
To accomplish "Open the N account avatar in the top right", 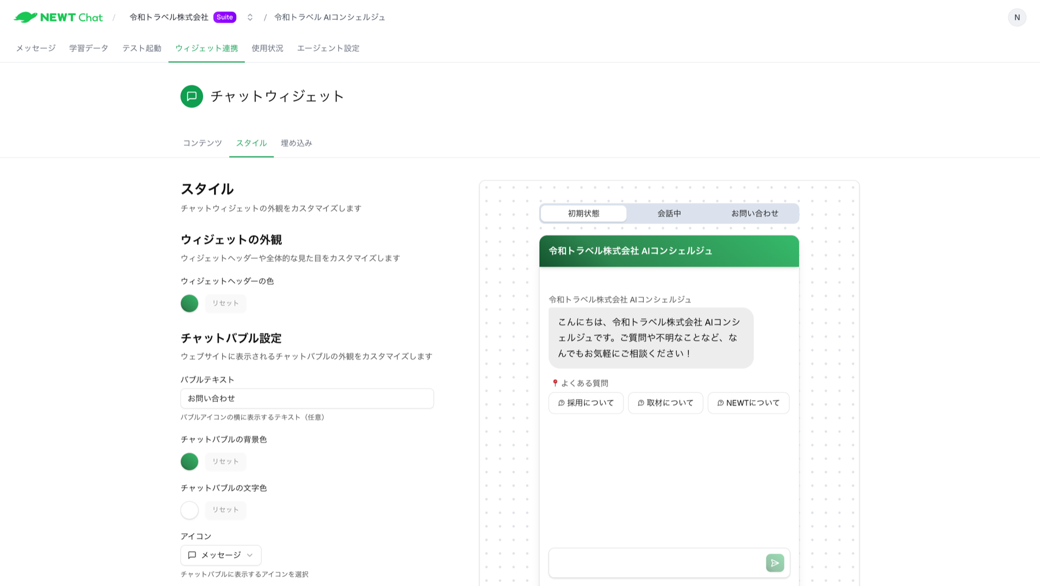I will click(x=1016, y=17).
